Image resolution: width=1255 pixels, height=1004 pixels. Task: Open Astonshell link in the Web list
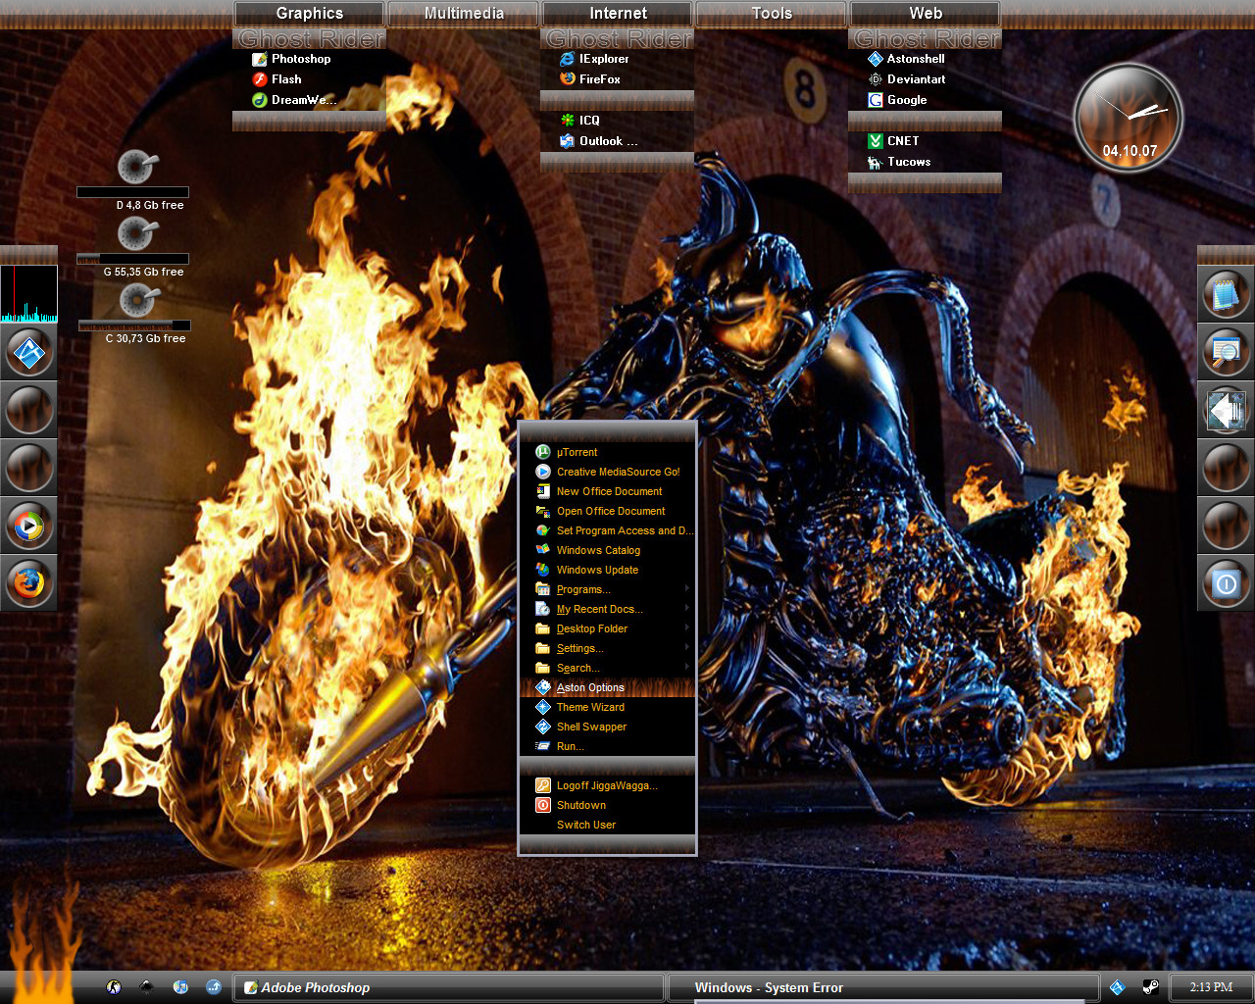[906, 59]
